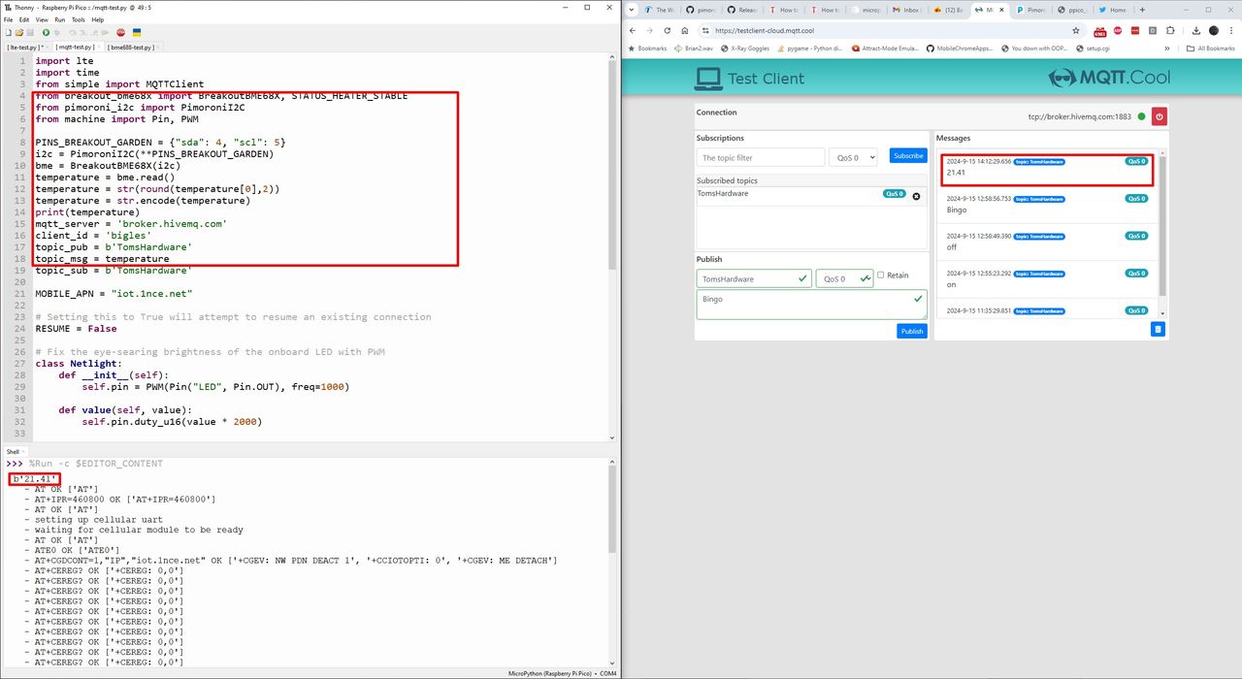Clear messages with the trash icon
Screen dimensions: 1242x679
click(x=1158, y=330)
